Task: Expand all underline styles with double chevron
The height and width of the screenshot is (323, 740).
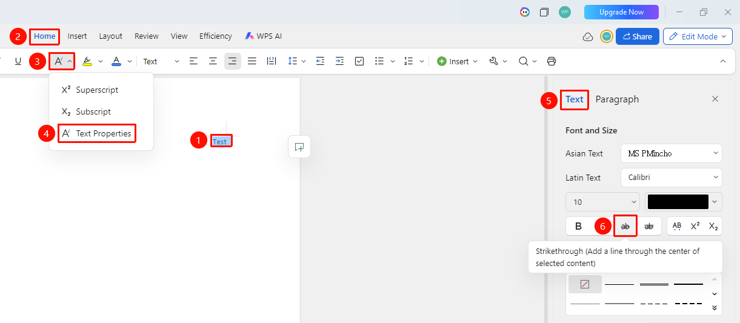Action: [715, 308]
